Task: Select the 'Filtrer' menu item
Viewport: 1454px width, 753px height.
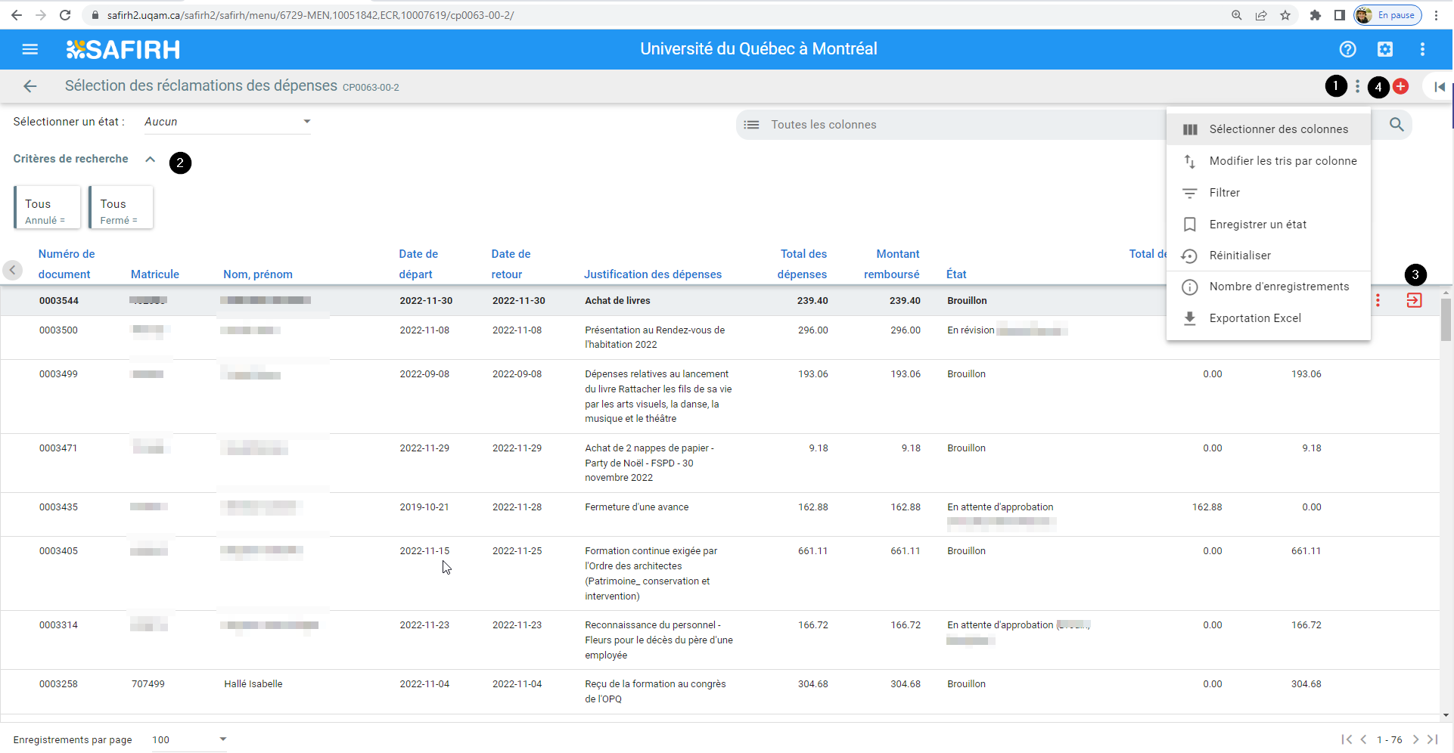Action: (x=1269, y=193)
